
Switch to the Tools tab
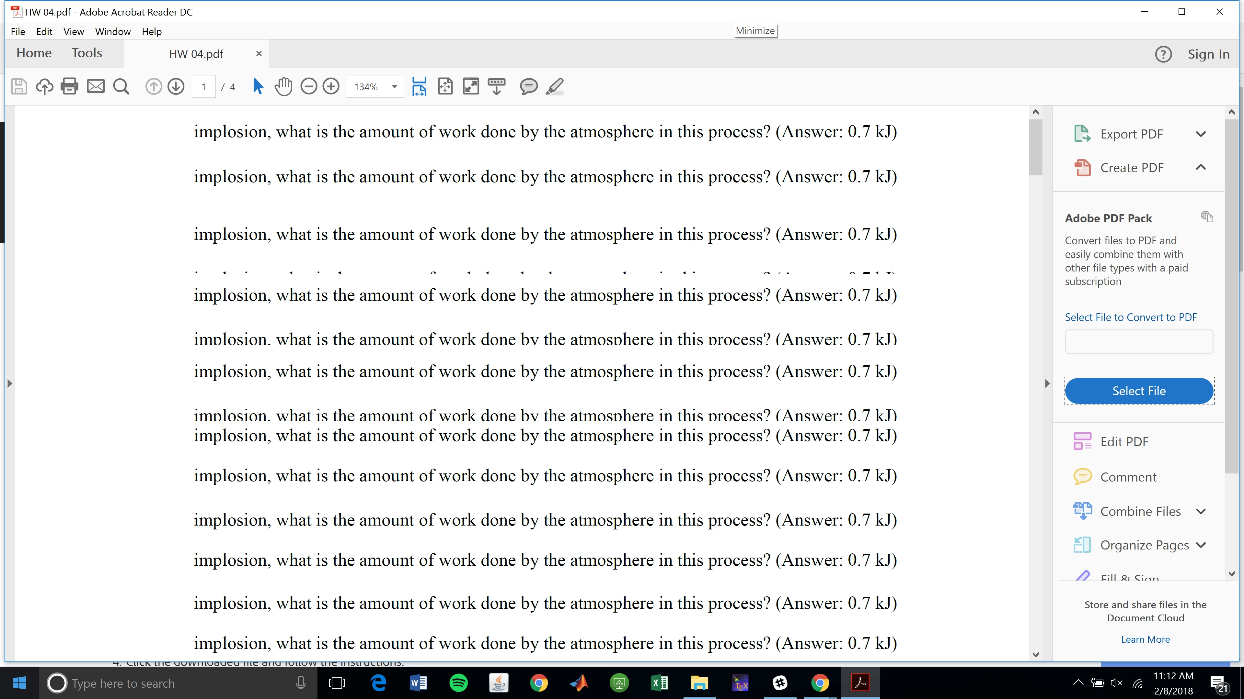pos(87,53)
